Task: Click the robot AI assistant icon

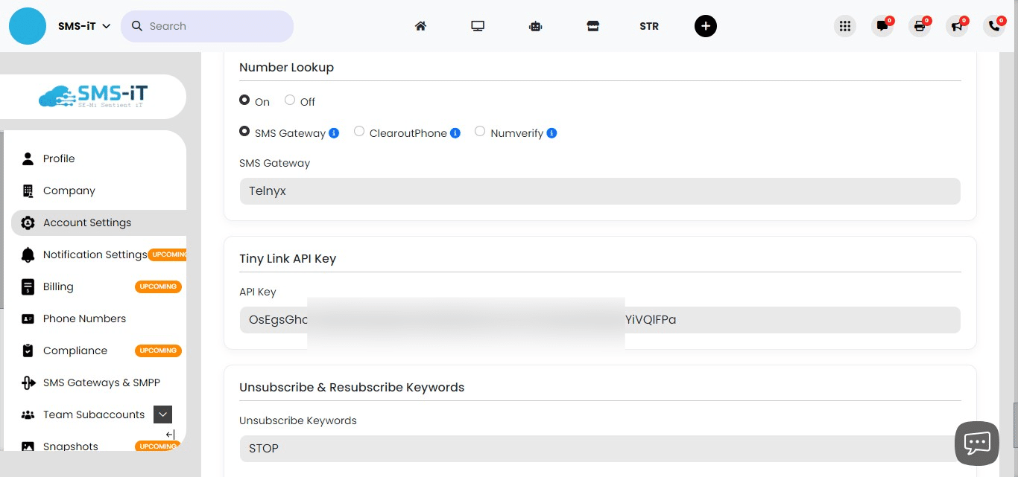Action: [x=535, y=26]
